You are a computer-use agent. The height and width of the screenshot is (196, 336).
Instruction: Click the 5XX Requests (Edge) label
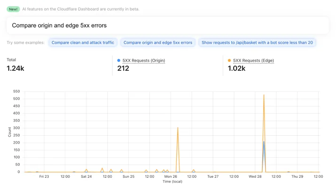[x=253, y=60]
